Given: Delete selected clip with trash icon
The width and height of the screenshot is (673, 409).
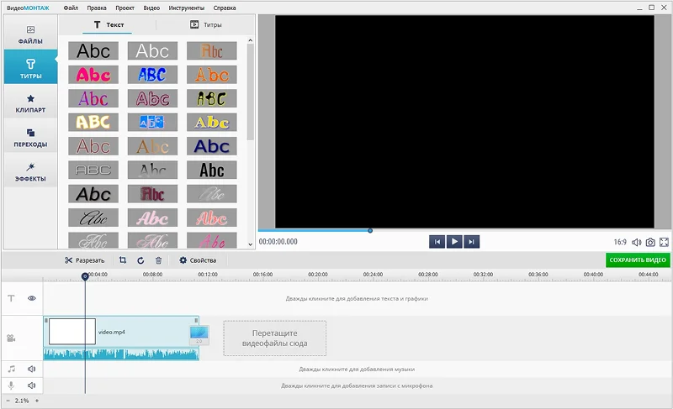Looking at the screenshot, I should (158, 260).
